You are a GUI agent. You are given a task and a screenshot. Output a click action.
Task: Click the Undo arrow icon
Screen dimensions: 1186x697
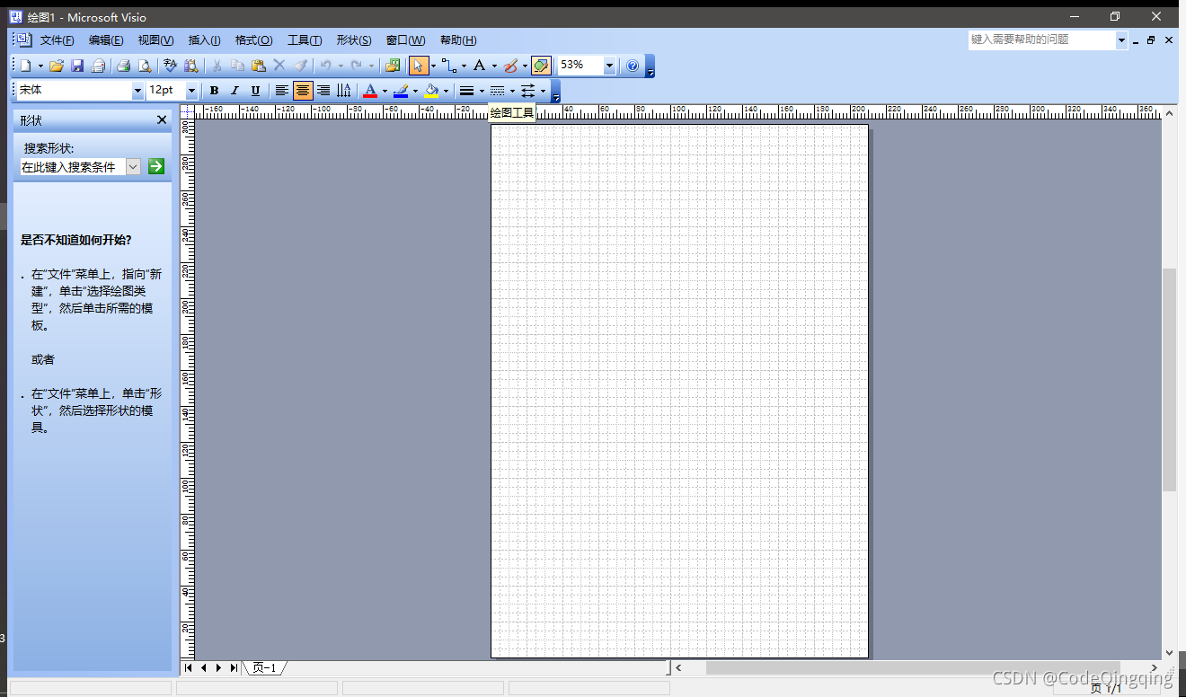325,66
